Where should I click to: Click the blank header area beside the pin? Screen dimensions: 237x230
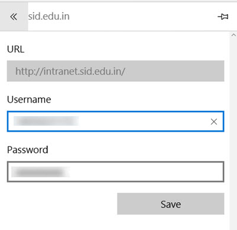(142, 17)
